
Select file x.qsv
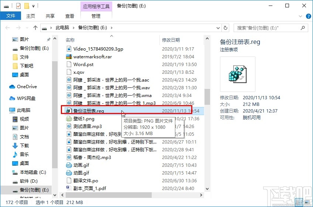click(79, 72)
